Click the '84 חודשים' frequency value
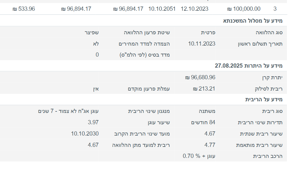The image size is (289, 171). (203, 122)
